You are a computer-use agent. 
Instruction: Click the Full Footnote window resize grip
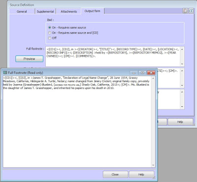(x=154, y=178)
